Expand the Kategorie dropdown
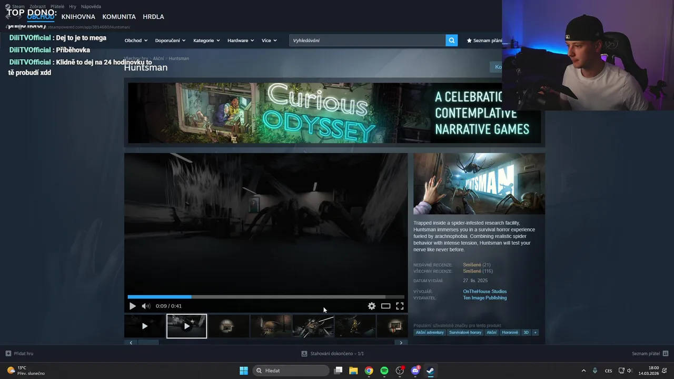Screen dimensions: 674x379 coord(206,41)
